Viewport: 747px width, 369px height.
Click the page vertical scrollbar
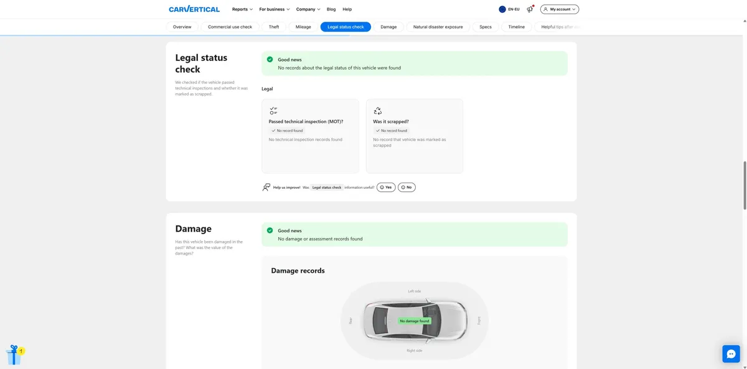pyautogui.click(x=744, y=186)
